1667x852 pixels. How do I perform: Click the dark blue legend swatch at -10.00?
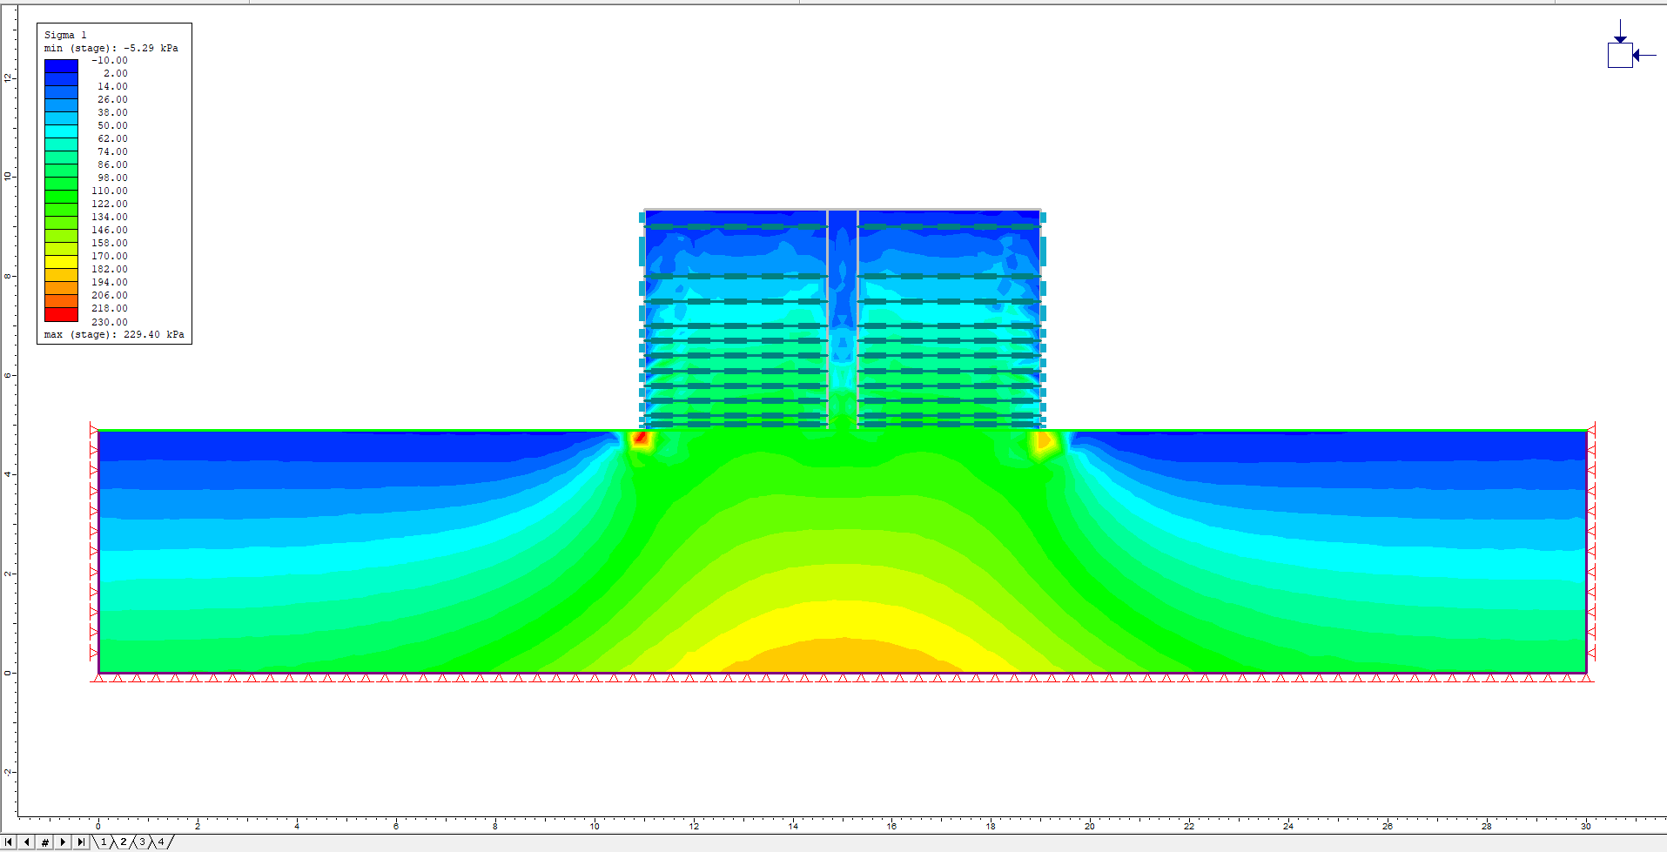click(61, 66)
